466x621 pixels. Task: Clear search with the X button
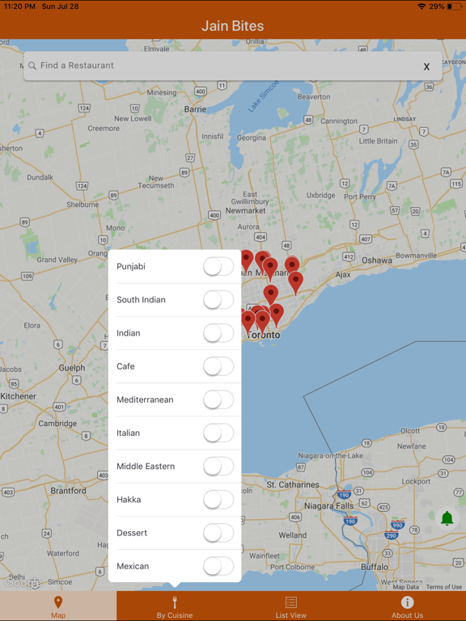426,66
